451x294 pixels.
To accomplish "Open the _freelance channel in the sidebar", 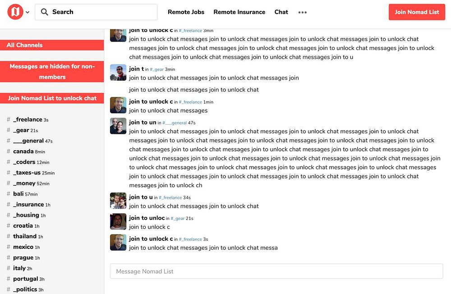I will point(28,119).
